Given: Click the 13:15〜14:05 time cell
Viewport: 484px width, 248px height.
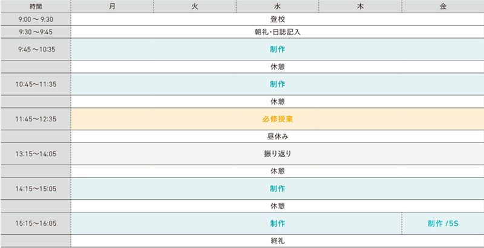Looking at the screenshot, I should coord(36,153).
